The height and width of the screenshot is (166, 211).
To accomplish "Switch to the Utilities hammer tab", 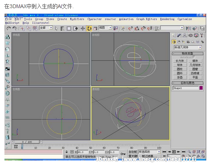I will coord(202,35).
